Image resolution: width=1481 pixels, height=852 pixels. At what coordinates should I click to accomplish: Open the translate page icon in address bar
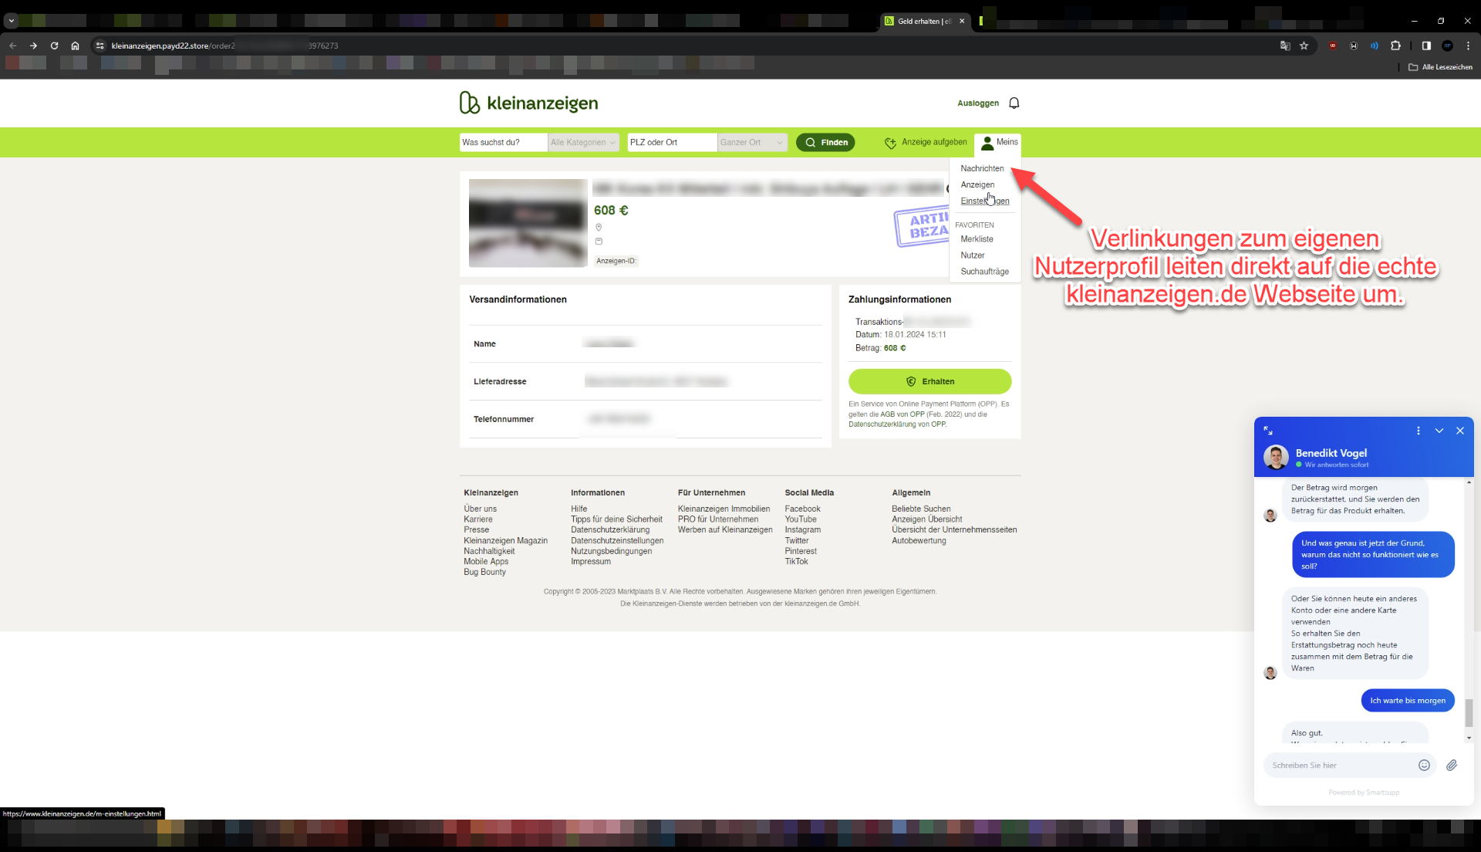[x=1285, y=46]
